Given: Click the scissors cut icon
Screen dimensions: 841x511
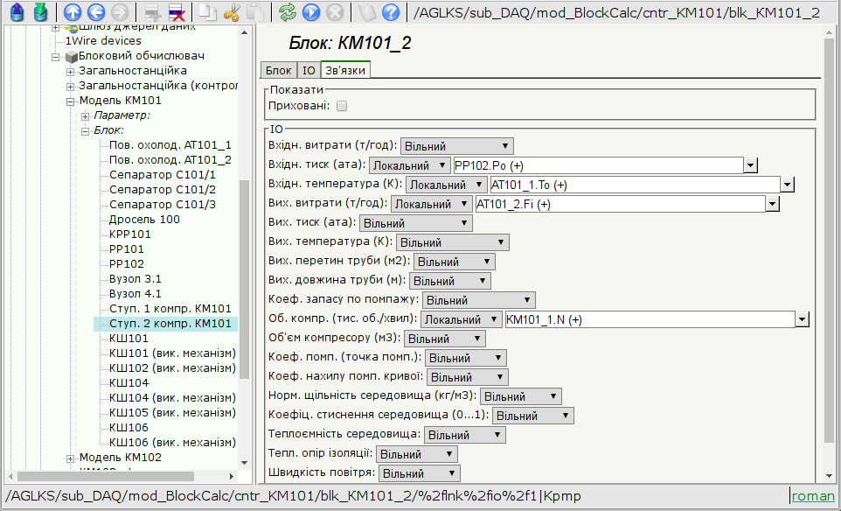Looking at the screenshot, I should [231, 12].
